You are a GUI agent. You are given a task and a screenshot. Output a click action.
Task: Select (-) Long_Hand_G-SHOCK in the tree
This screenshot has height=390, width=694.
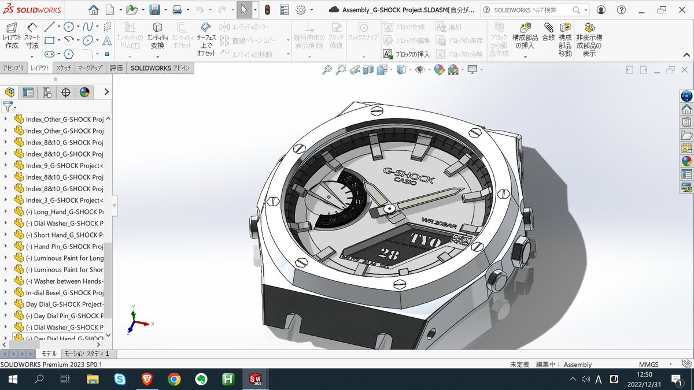pos(65,211)
